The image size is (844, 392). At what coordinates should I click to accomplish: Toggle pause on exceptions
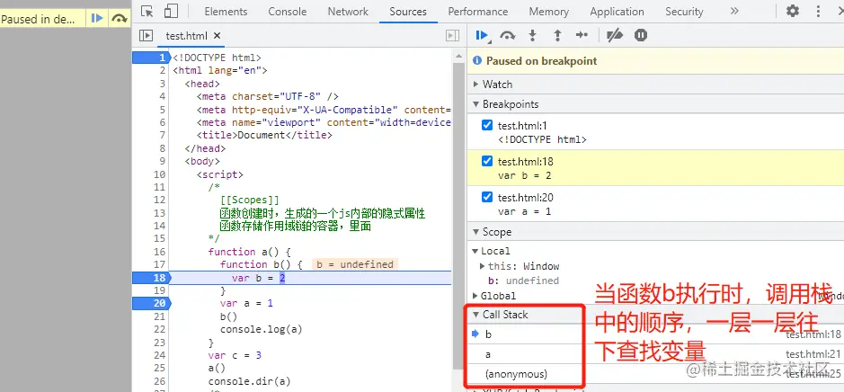pyautogui.click(x=640, y=36)
